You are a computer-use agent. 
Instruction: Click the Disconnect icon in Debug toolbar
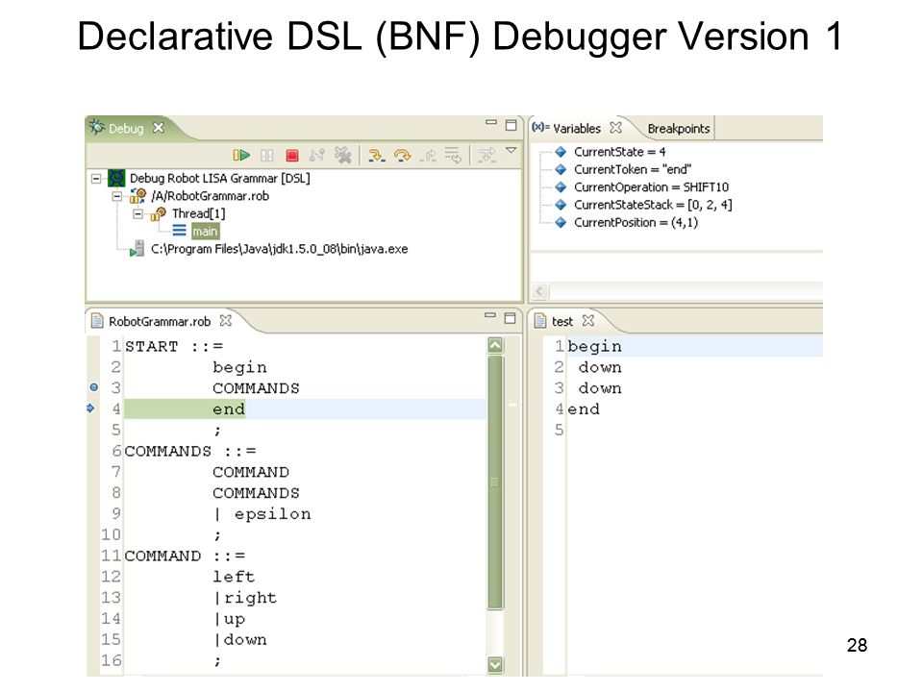[316, 156]
